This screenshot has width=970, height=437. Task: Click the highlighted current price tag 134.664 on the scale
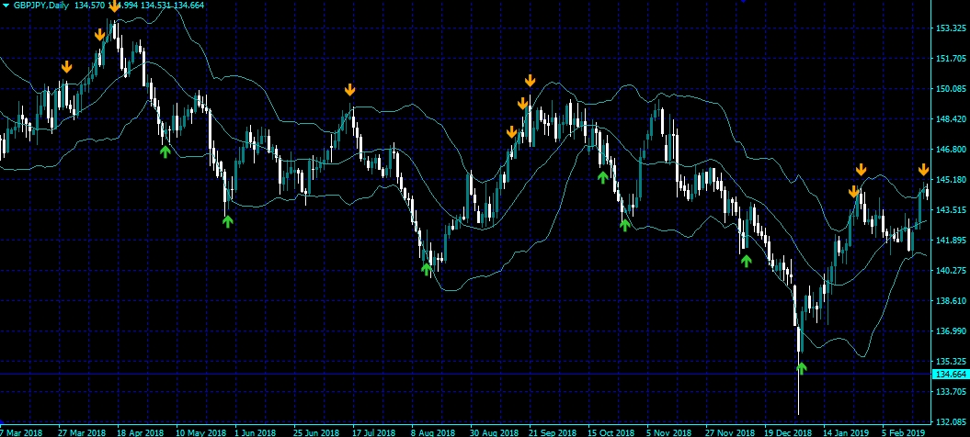pyautogui.click(x=951, y=375)
